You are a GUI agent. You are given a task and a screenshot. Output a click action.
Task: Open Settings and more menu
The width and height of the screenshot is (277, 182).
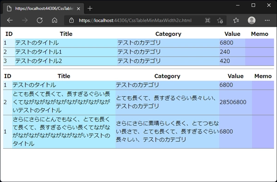[x=267, y=20]
